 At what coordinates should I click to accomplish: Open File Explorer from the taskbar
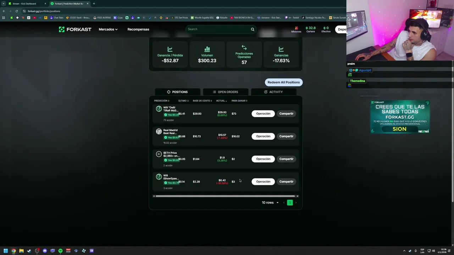(x=21, y=251)
